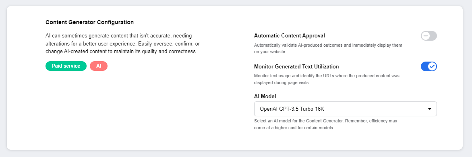The height and width of the screenshot is (157, 472).
Task: Click the checkmark icon inside the blue switch
Action: click(432, 66)
